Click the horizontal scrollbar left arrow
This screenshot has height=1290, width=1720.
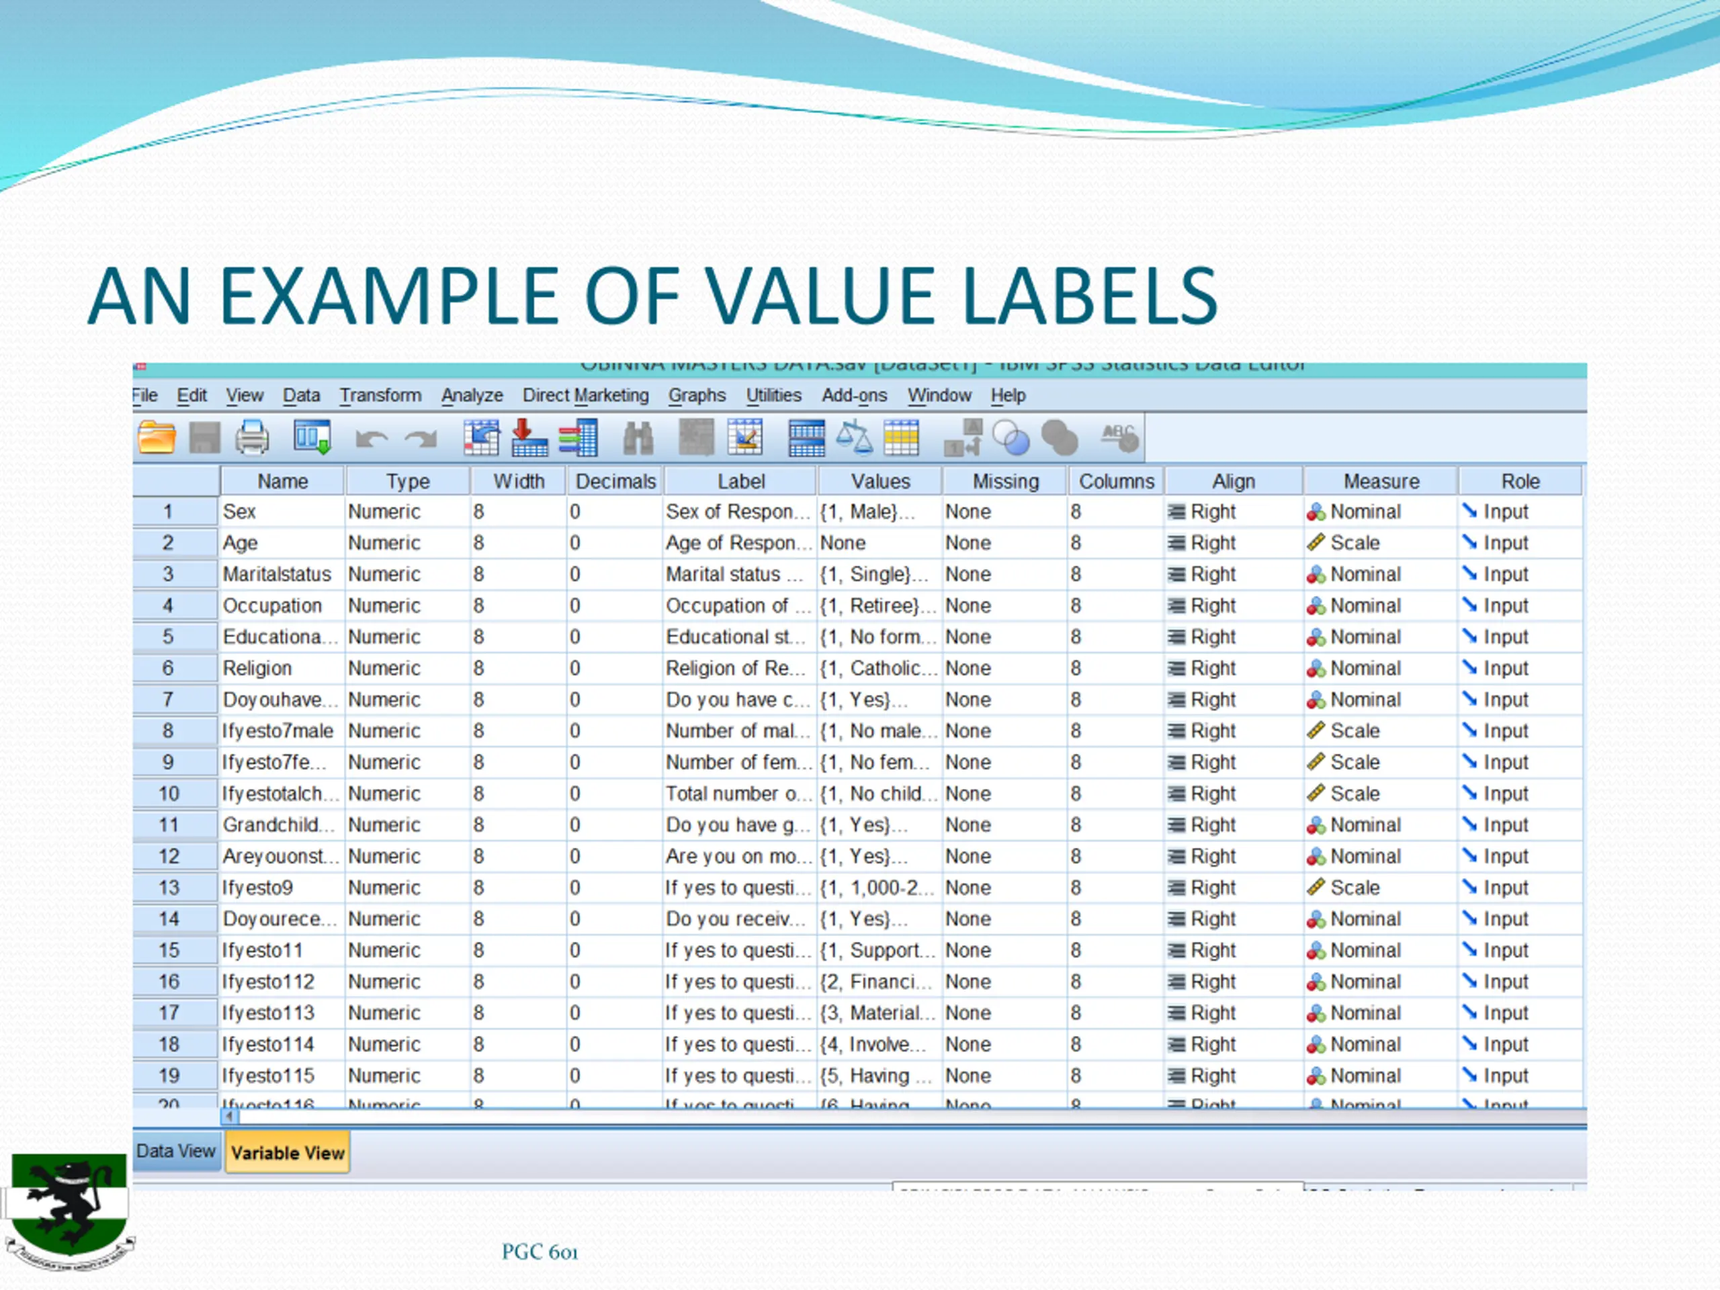tap(229, 1117)
